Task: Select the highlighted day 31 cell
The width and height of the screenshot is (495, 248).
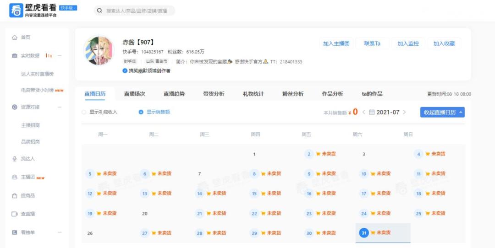Action: click(383, 233)
